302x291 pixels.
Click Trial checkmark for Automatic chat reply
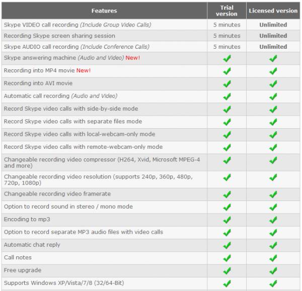[x=227, y=245]
